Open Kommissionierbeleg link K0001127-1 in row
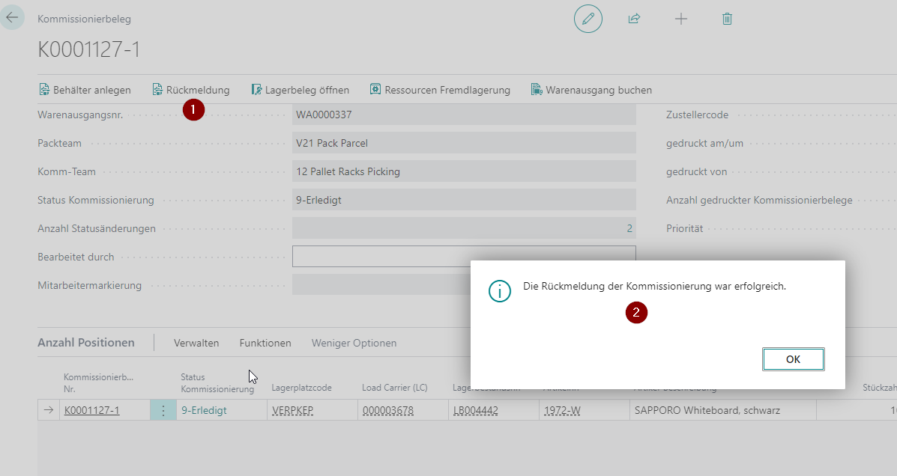 pyautogui.click(x=91, y=410)
